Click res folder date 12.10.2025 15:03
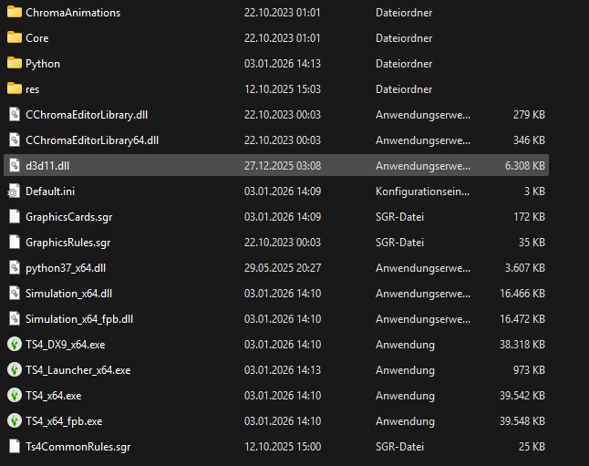 pyautogui.click(x=283, y=89)
